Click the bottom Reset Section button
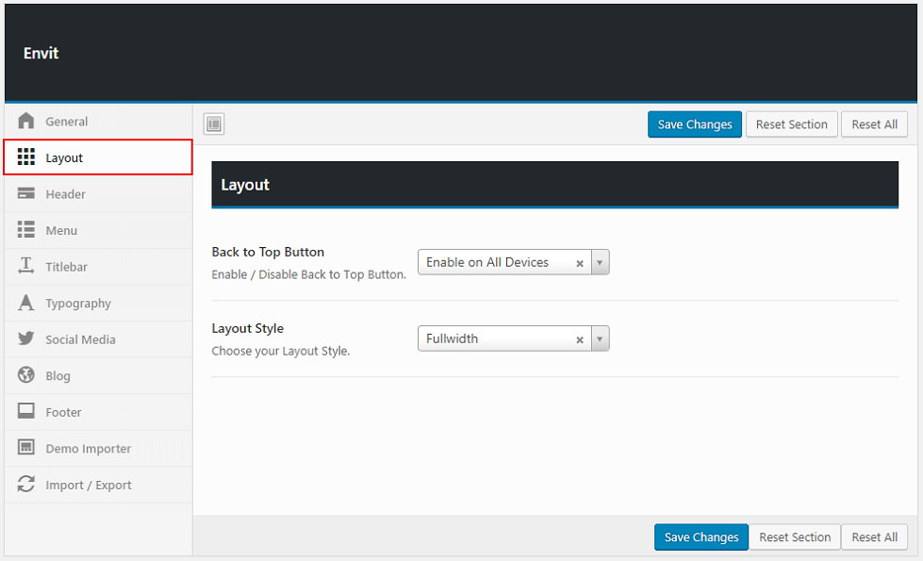This screenshot has height=561, width=923. (795, 537)
